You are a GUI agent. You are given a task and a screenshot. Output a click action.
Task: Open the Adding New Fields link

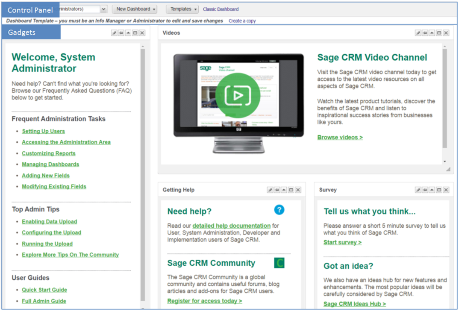coord(46,176)
